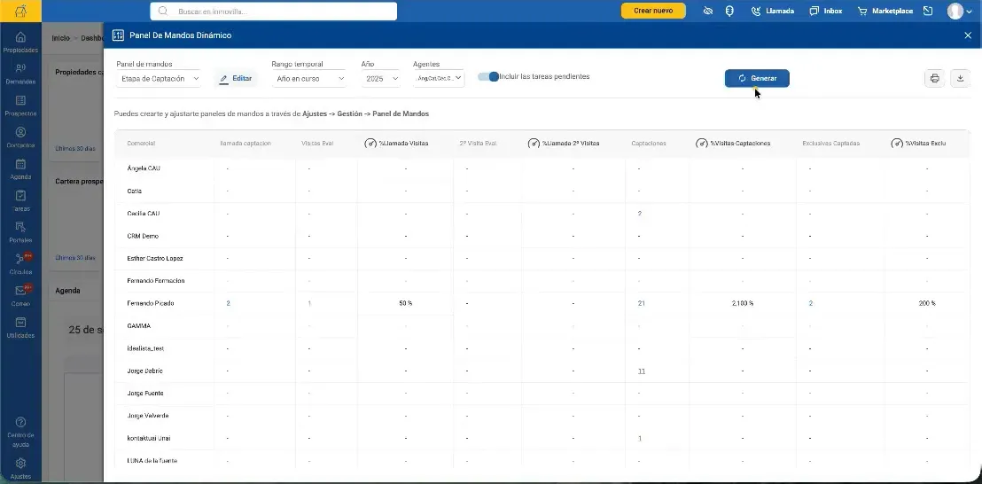This screenshot has width=982, height=484.
Task: Expand the Agentes dropdown
Action: click(x=439, y=79)
